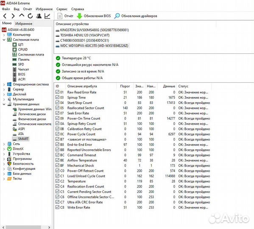Navigate up one level with the up arrow

pyautogui.click(x=22, y=16)
